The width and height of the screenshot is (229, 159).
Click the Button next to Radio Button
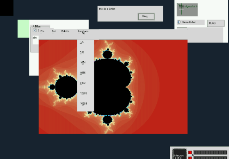[215, 23]
